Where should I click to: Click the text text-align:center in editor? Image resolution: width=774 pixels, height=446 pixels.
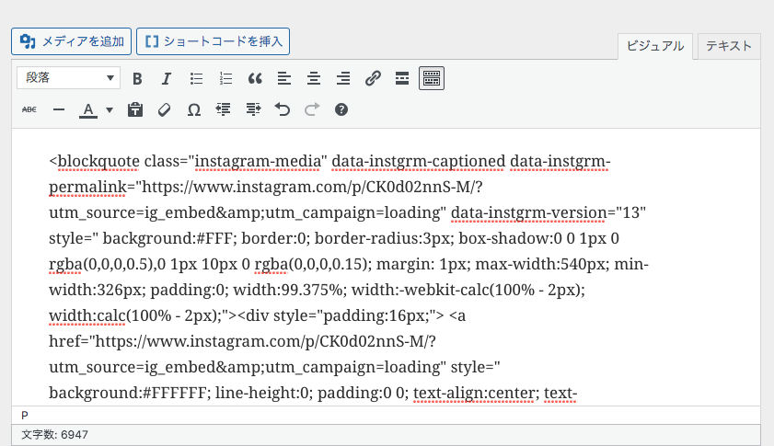pos(474,393)
